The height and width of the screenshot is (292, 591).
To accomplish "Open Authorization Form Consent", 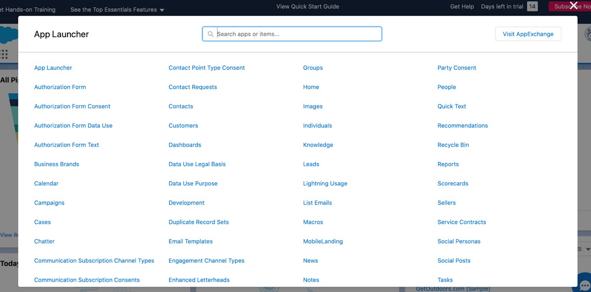I will [x=72, y=106].
